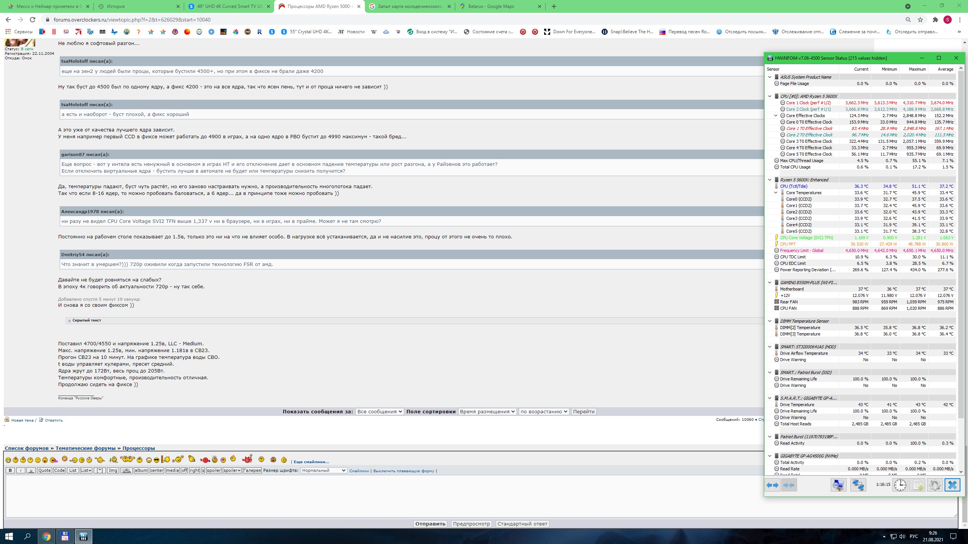The image size is (968, 544).
Task: Insert the red devil smiley
Action: [247, 459]
